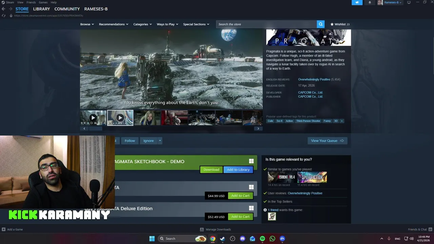The height and width of the screenshot is (244, 434).
Task: Open the Friends menu
Action: click(31, 2)
